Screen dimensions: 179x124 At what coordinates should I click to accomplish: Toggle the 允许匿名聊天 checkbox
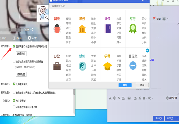(14, 84)
